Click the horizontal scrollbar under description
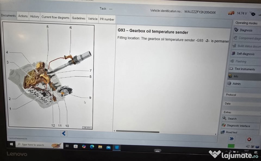Screen dimensions: 261x161 click(137, 132)
